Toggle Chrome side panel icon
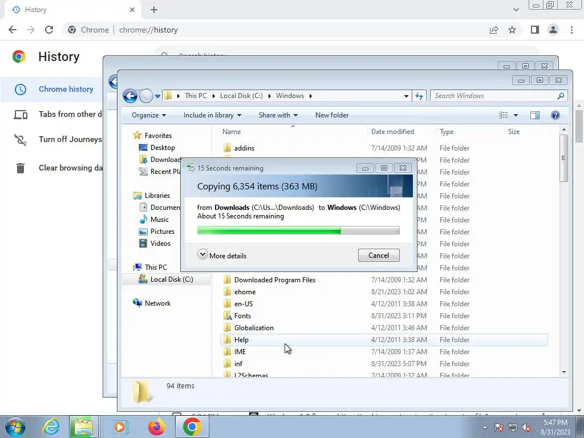 pyautogui.click(x=535, y=30)
